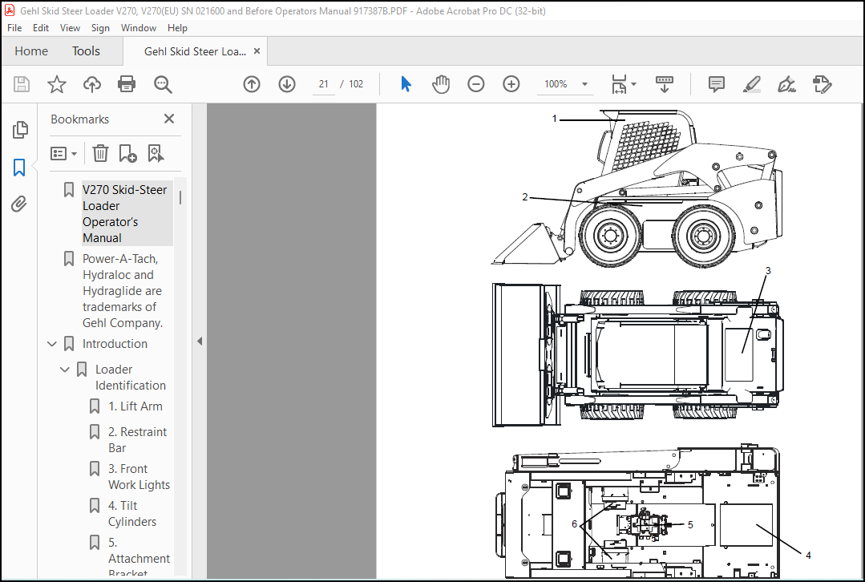Select the Gehl Skid Steer document tab
This screenshot has height=582, width=865.
click(195, 51)
